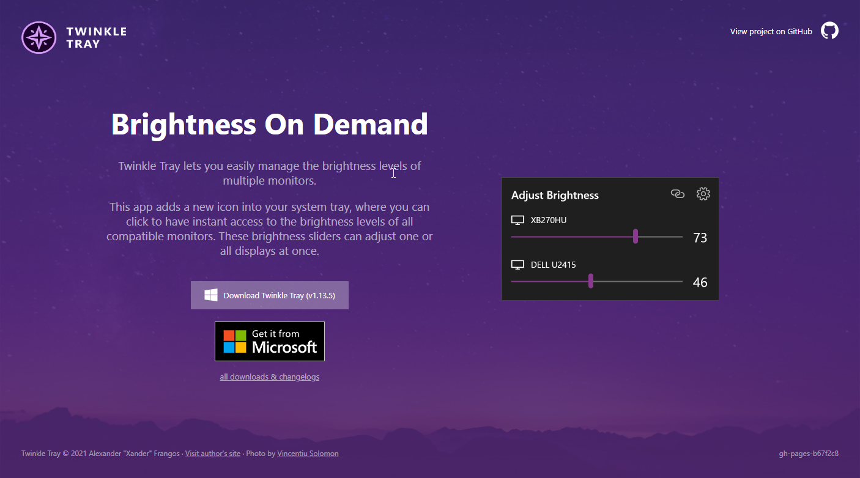Open the "Visit author's site" link
The width and height of the screenshot is (860, 478).
click(x=213, y=454)
